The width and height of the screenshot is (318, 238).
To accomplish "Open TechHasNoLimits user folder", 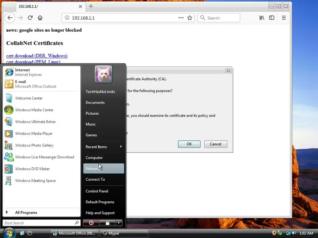I will tap(103, 92).
